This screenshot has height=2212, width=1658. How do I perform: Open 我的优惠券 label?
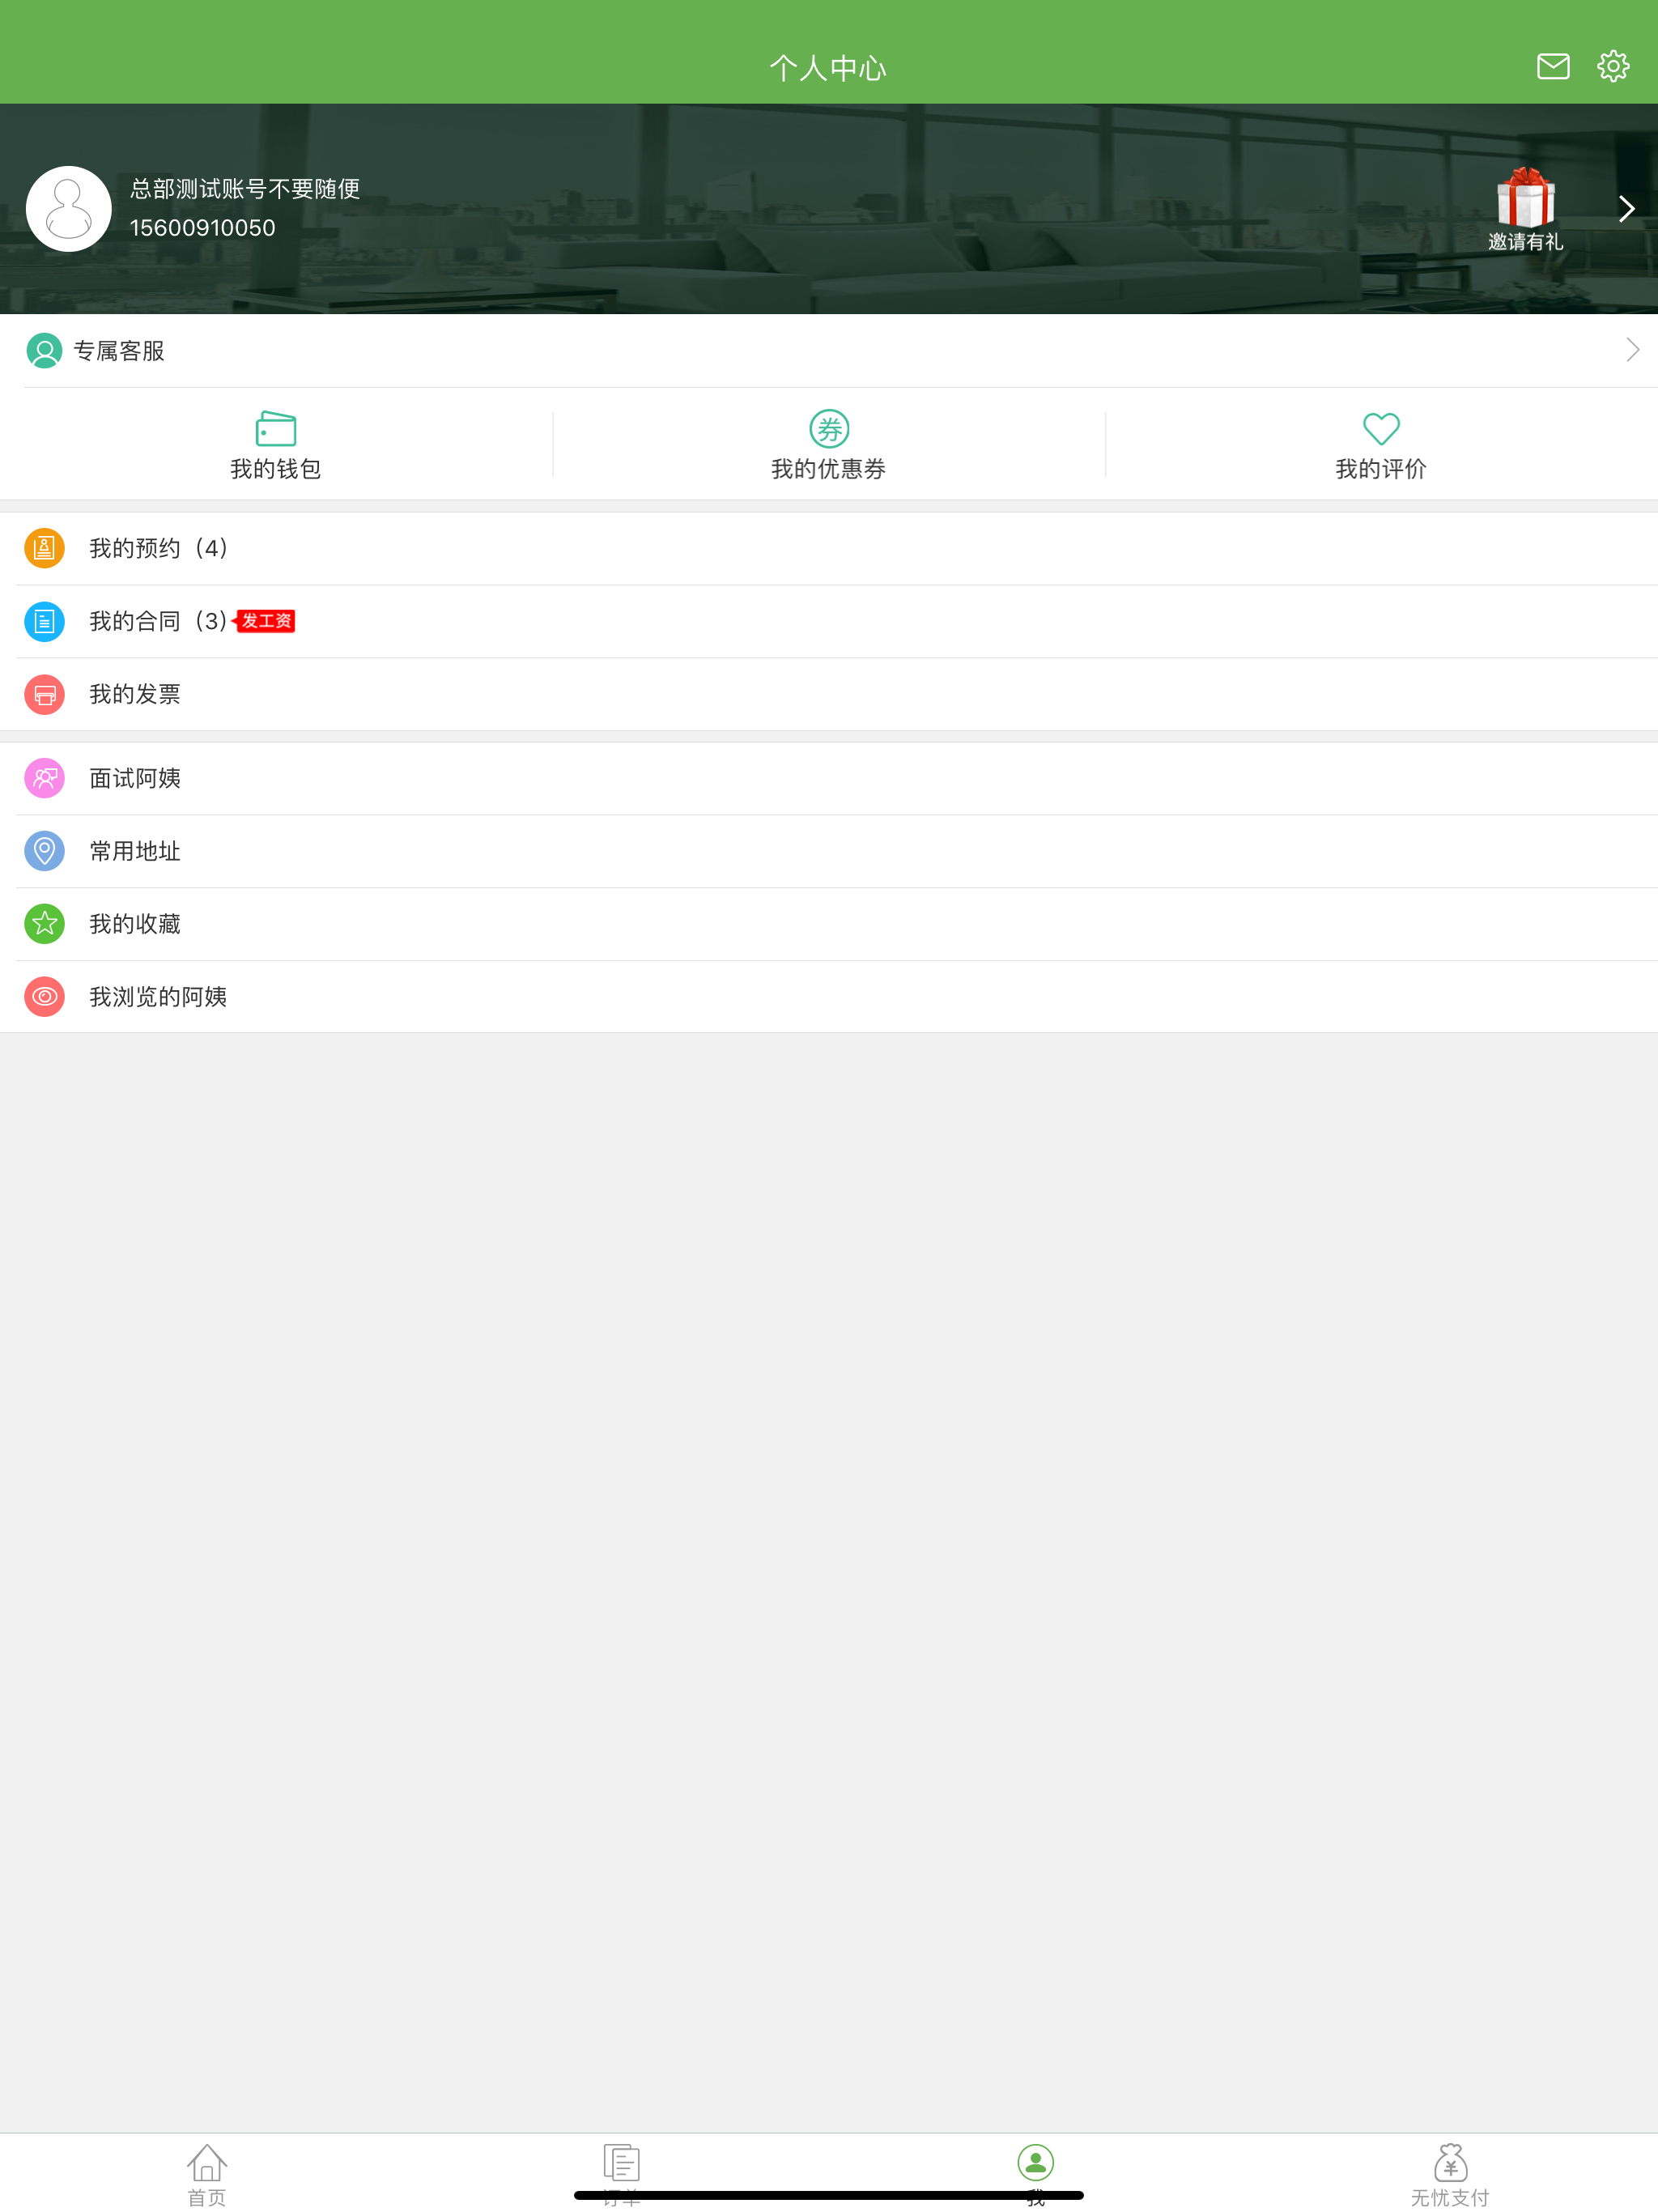click(829, 469)
